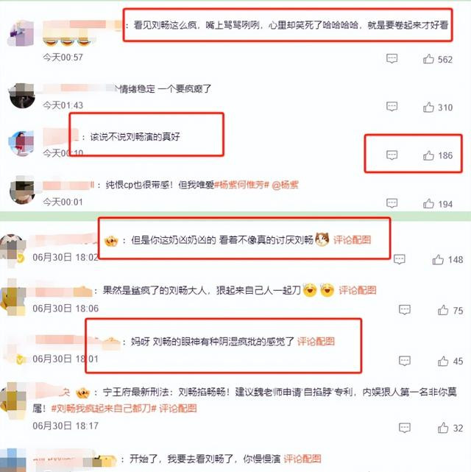This screenshot has height=472, width=471.
Task: View 评论配图 on the 开始了 comment
Action: 302,459
